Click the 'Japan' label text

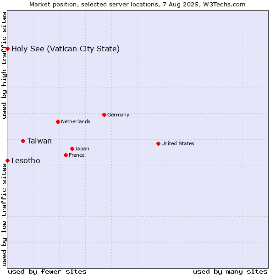82,149
